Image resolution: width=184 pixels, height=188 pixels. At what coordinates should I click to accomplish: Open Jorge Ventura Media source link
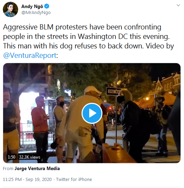pyautogui.click(x=37, y=168)
